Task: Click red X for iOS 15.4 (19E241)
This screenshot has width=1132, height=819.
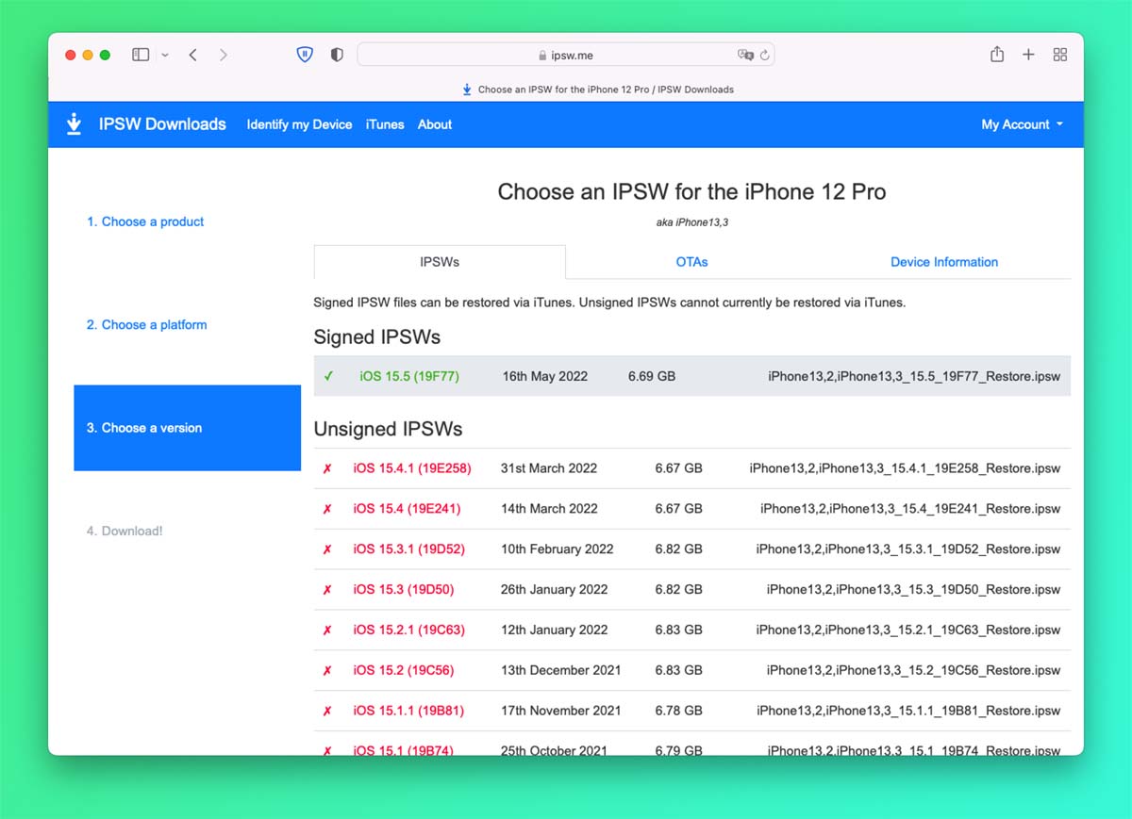Action: [x=327, y=509]
